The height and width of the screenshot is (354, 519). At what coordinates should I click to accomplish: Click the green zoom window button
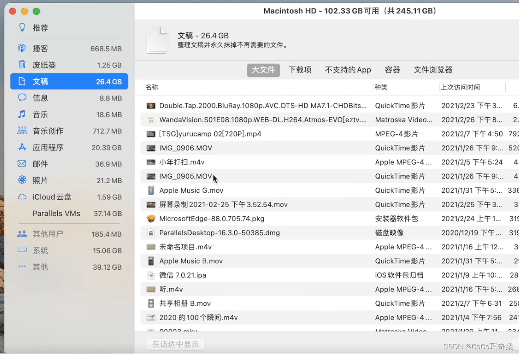(36, 11)
